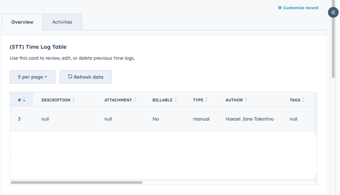Click the (STT) Time Log Table heading
This screenshot has width=340, height=195.
(38, 47)
